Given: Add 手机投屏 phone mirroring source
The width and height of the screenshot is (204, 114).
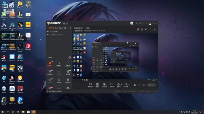Looking at the screenshot, I should point(105,85).
